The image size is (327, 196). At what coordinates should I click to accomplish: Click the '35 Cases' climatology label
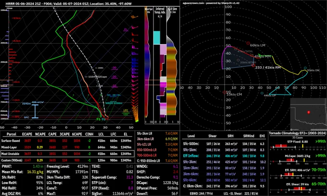pos(297,137)
